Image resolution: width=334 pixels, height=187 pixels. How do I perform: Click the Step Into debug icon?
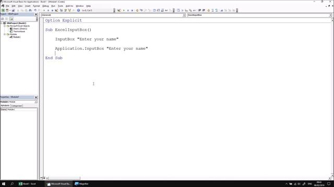141,10
